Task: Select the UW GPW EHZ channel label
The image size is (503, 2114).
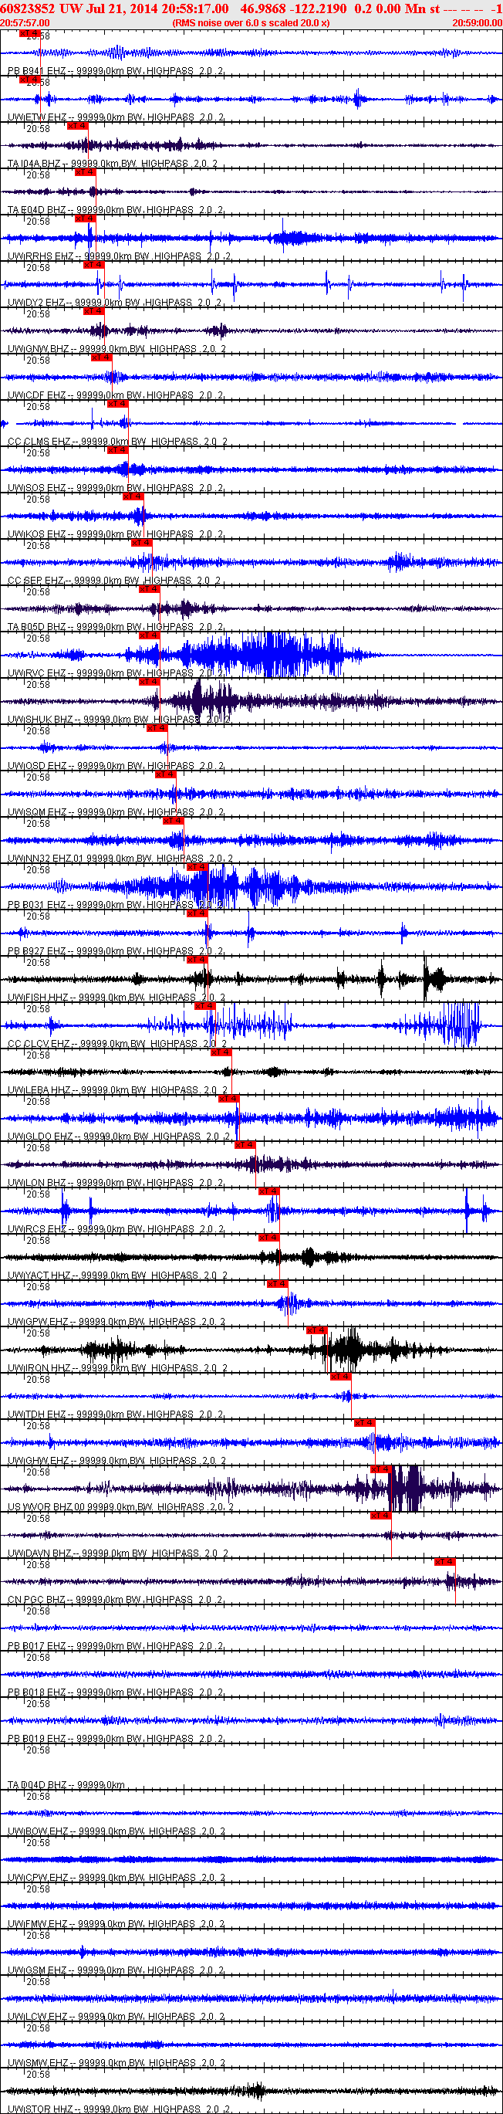Action: pyautogui.click(x=38, y=1322)
